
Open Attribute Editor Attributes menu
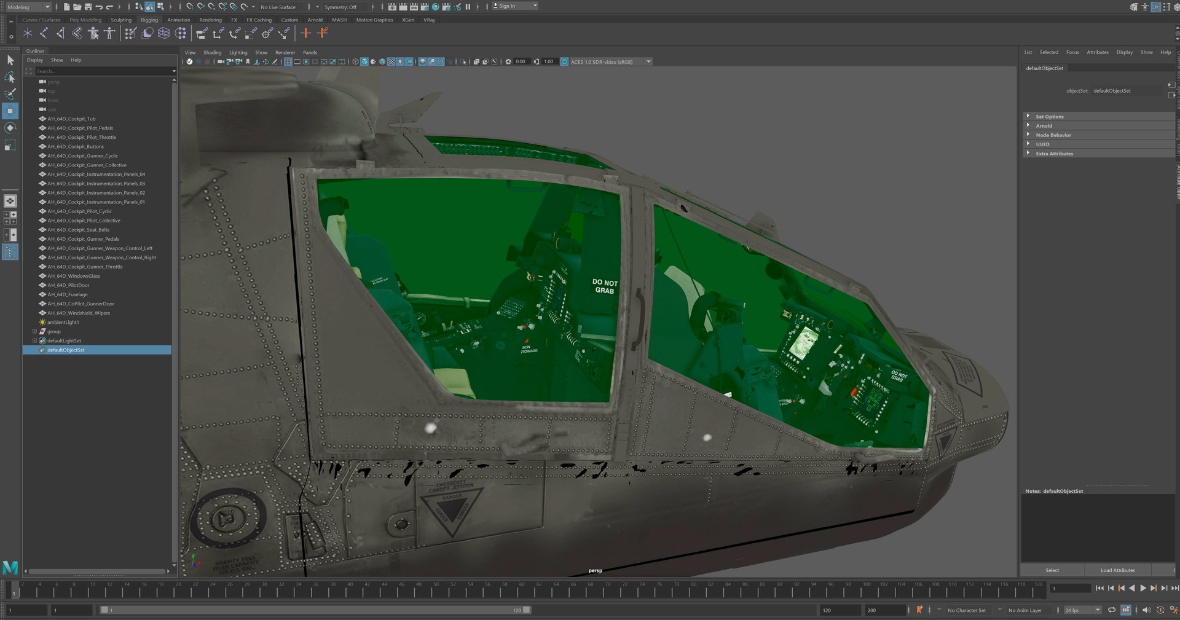pos(1098,52)
